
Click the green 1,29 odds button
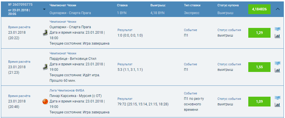click(x=259, y=33)
